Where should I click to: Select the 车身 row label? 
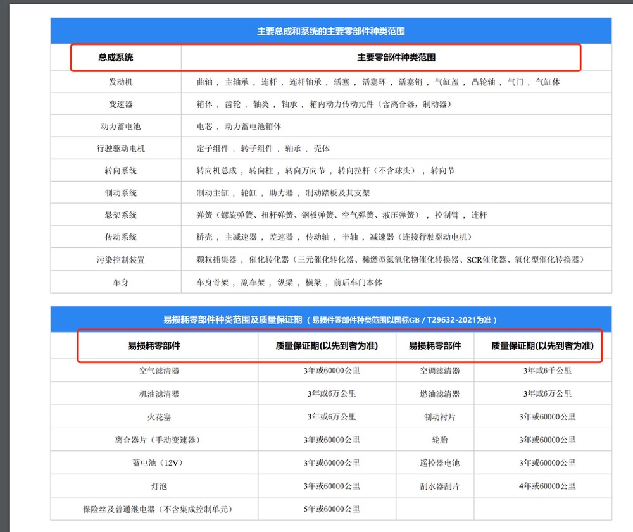[121, 282]
